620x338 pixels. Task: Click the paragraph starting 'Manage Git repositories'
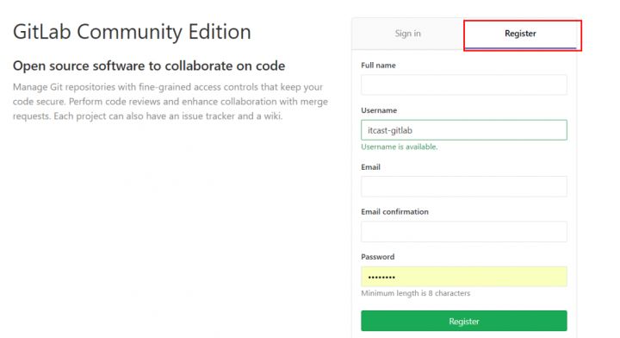[170, 102]
